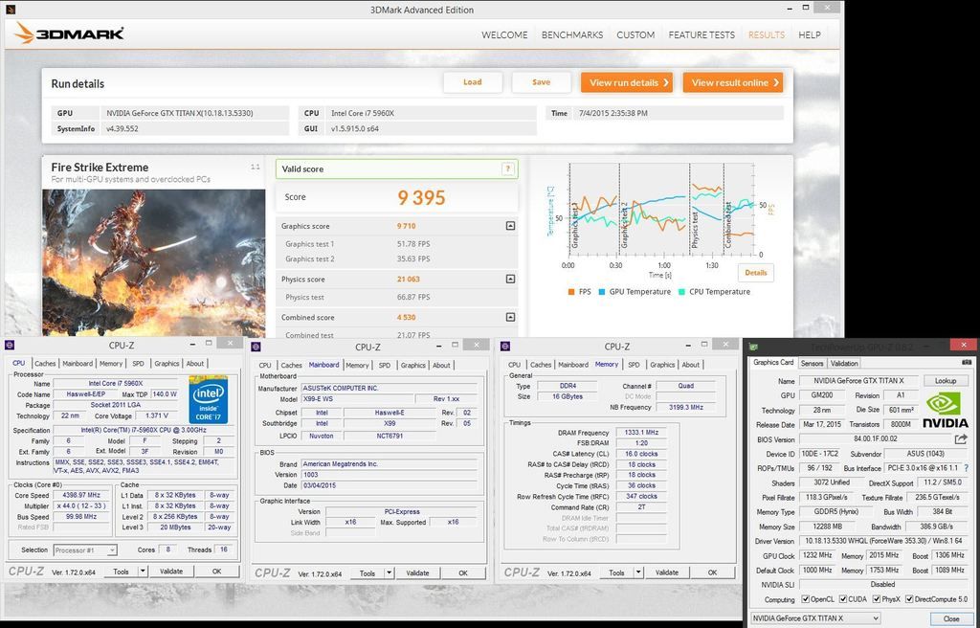The image size is (980, 628).
Task: Click the Valid score question mark icon
Action: point(507,168)
